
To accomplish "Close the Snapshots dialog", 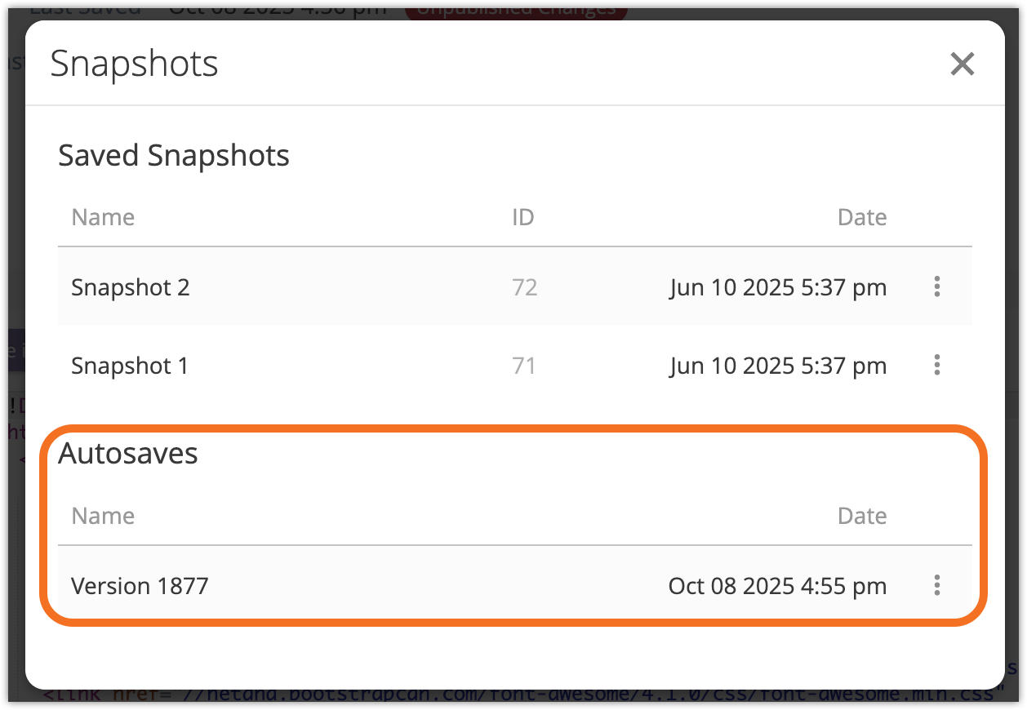I will [963, 64].
